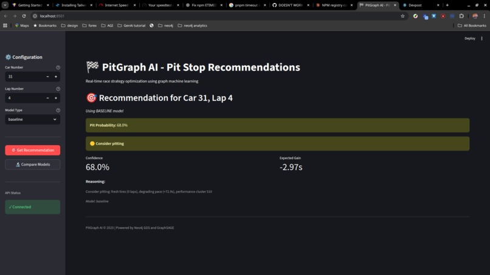The image size is (490, 275).
Task: Open the neo4j bookmark folder
Action: coord(165,25)
